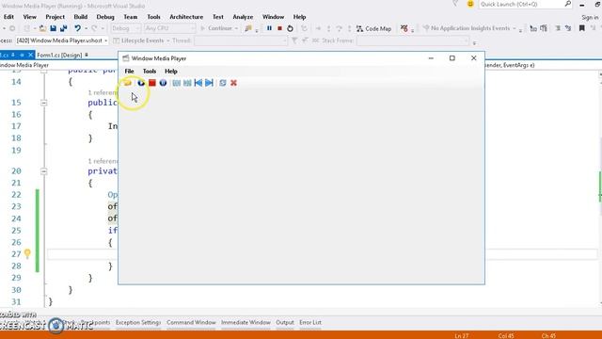Click the 'Ln 27' status bar indicator

point(462,335)
